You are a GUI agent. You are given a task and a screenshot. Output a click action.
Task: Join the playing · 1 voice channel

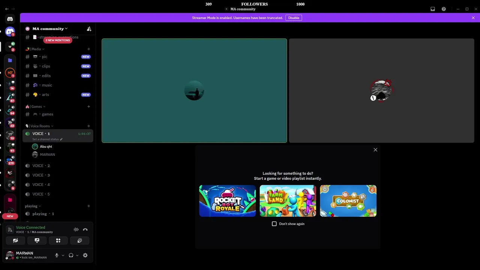58,214
